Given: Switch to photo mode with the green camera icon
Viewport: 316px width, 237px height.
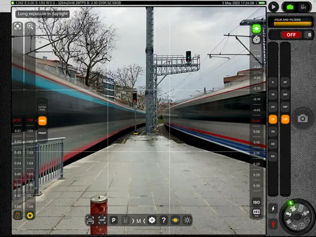Looking at the screenshot, I should [x=290, y=7].
